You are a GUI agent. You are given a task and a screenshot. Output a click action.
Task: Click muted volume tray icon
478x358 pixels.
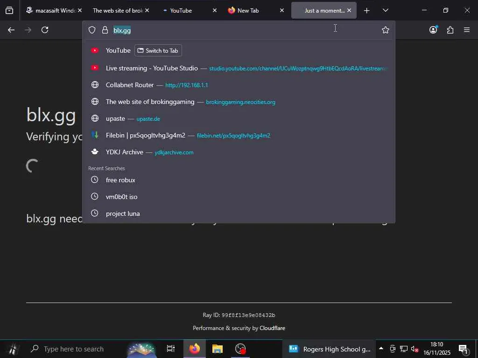click(x=415, y=349)
